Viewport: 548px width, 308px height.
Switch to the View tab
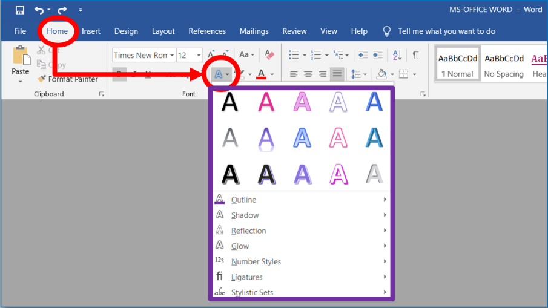click(329, 31)
